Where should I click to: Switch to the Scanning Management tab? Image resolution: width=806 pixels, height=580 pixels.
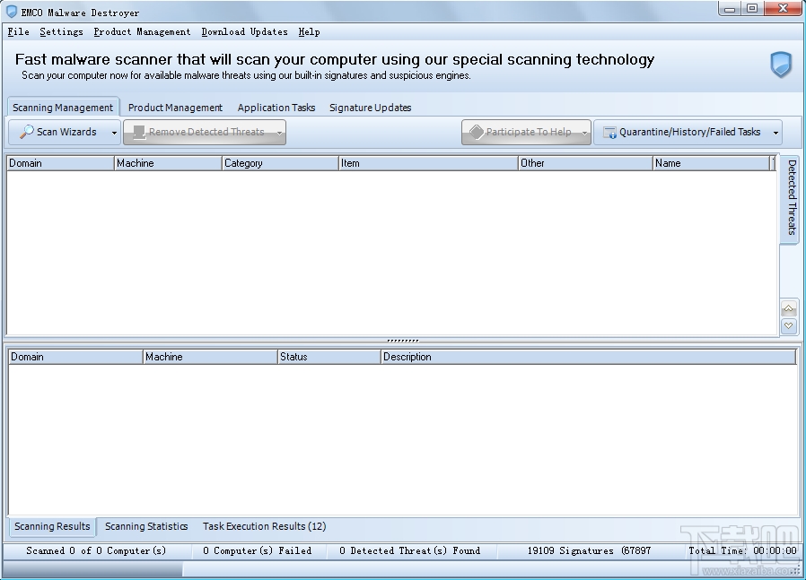[x=63, y=108]
